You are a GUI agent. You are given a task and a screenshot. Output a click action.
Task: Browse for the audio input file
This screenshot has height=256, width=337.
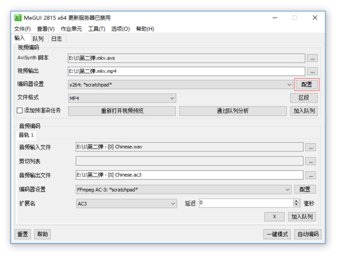(x=311, y=147)
